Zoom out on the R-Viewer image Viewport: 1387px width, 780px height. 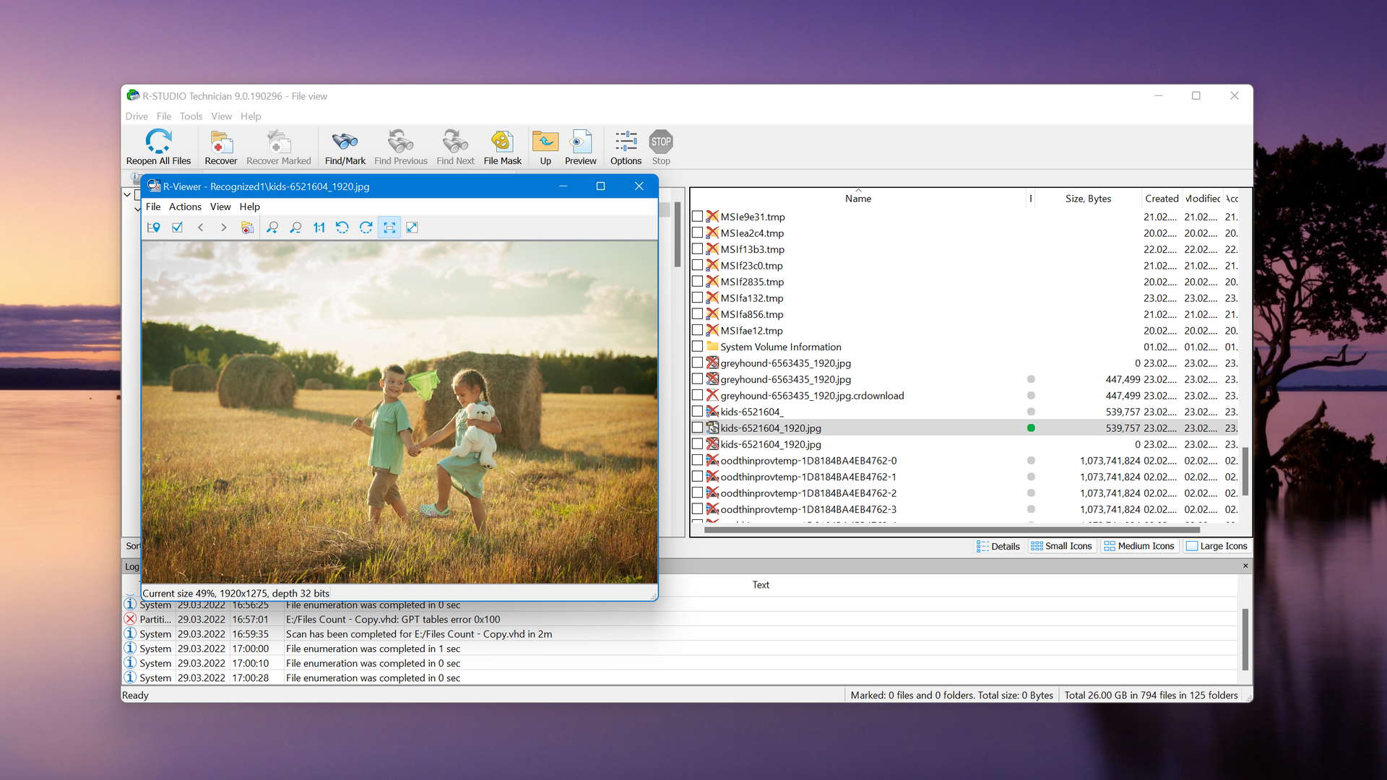(x=295, y=227)
